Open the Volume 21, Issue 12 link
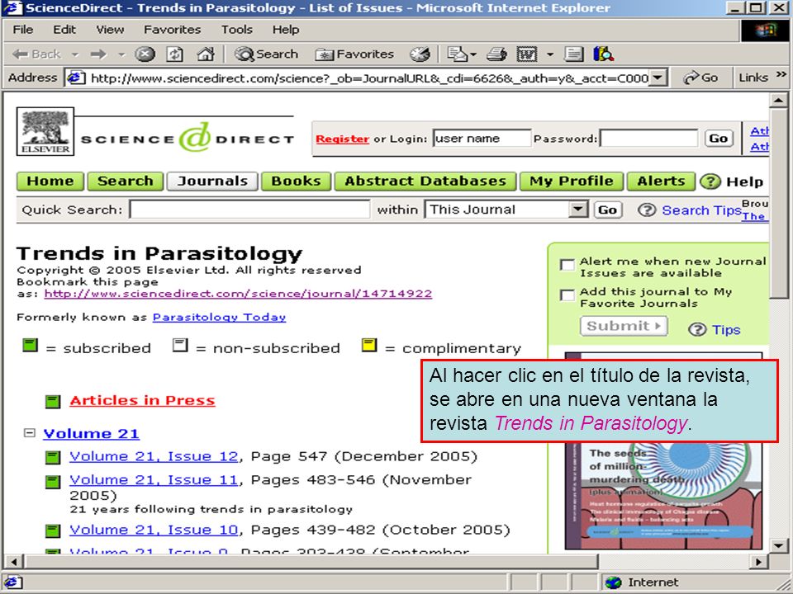Viewport: 793px width, 594px height. [154, 456]
